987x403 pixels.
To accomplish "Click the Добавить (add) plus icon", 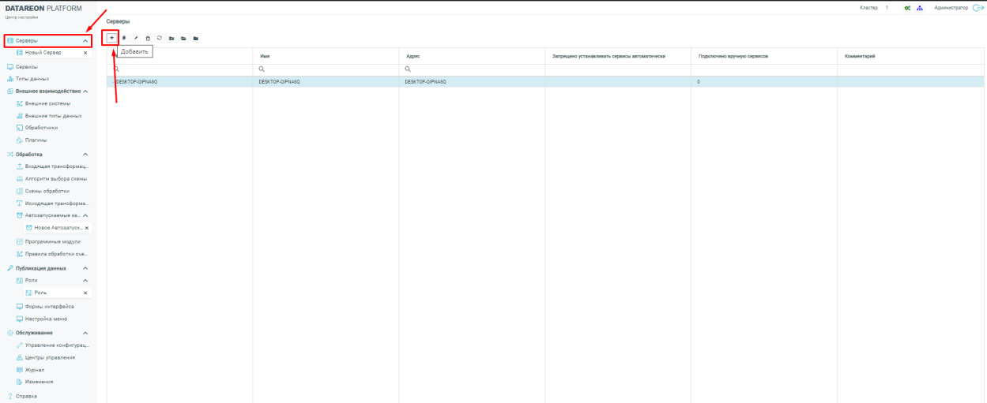I will pyautogui.click(x=111, y=38).
